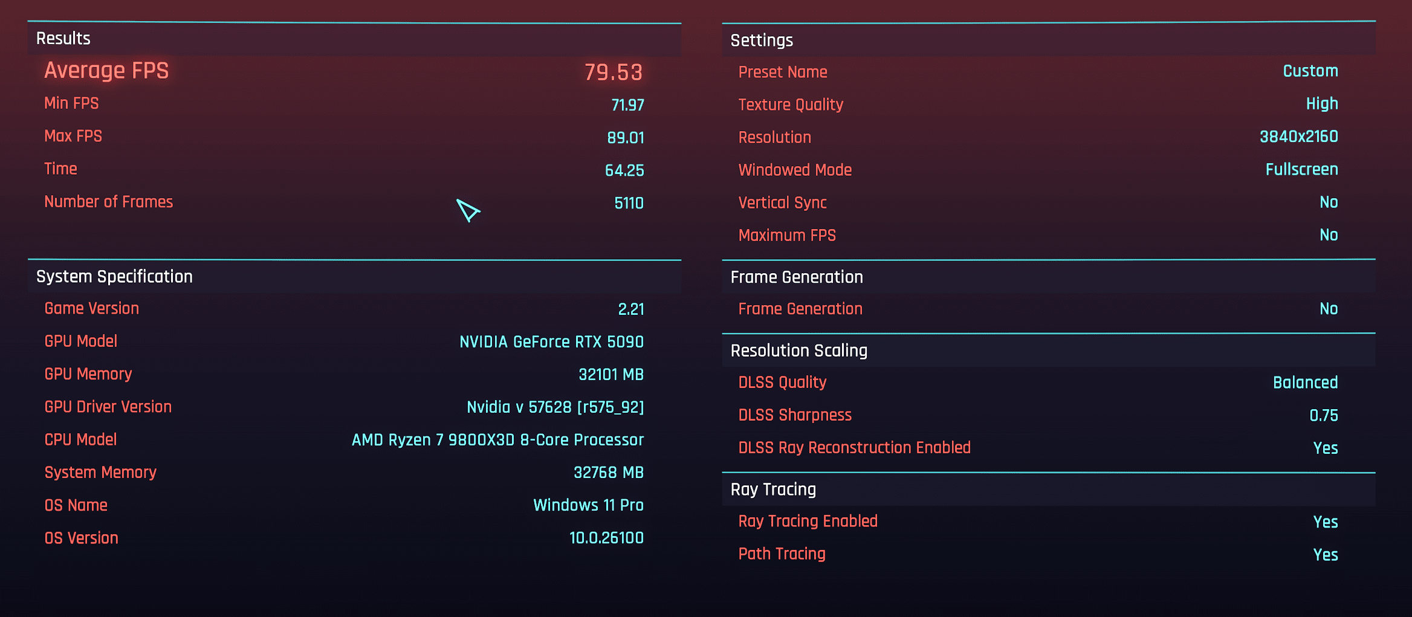Click the Max FPS value 89.01

[x=626, y=138]
